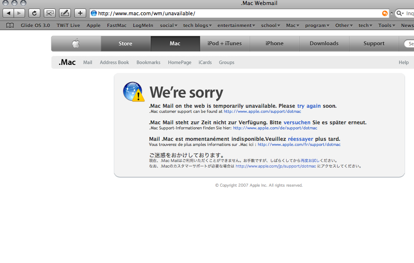Screen dimensions: 414x263
Task: Expand the social bookmarks folder
Action: [x=169, y=25]
